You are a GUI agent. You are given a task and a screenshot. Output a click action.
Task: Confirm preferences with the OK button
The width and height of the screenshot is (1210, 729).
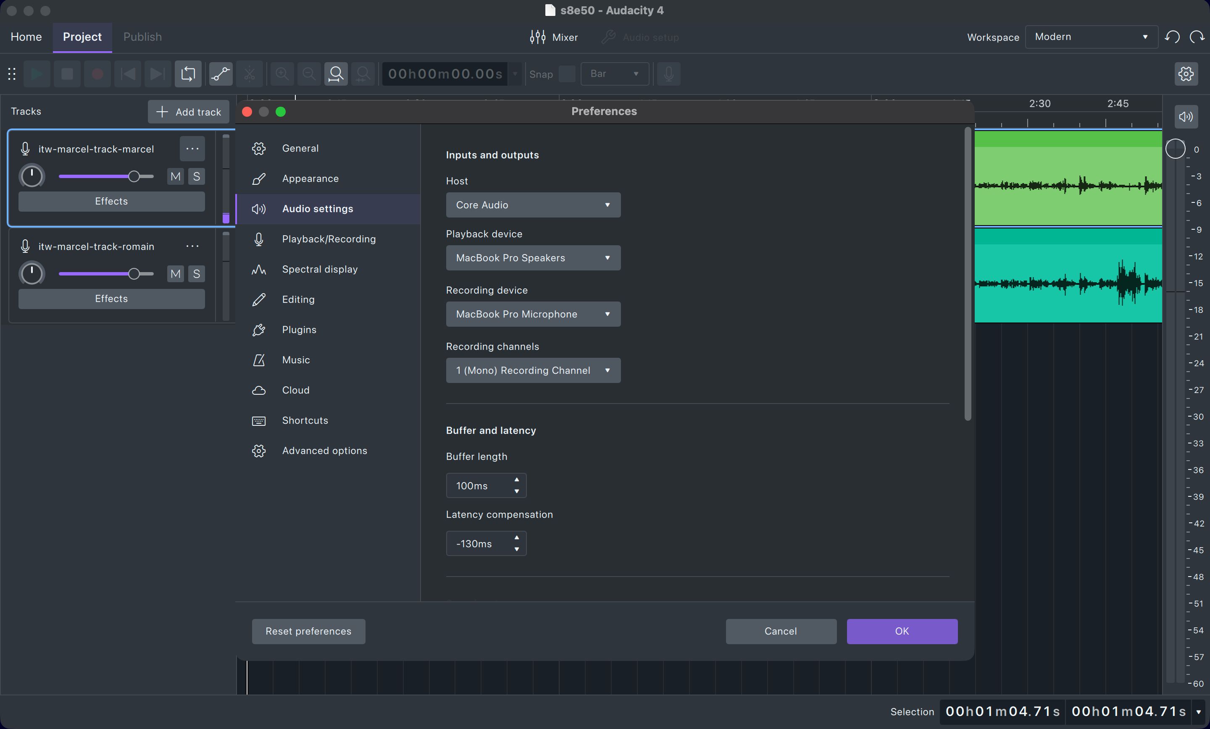[901, 631]
